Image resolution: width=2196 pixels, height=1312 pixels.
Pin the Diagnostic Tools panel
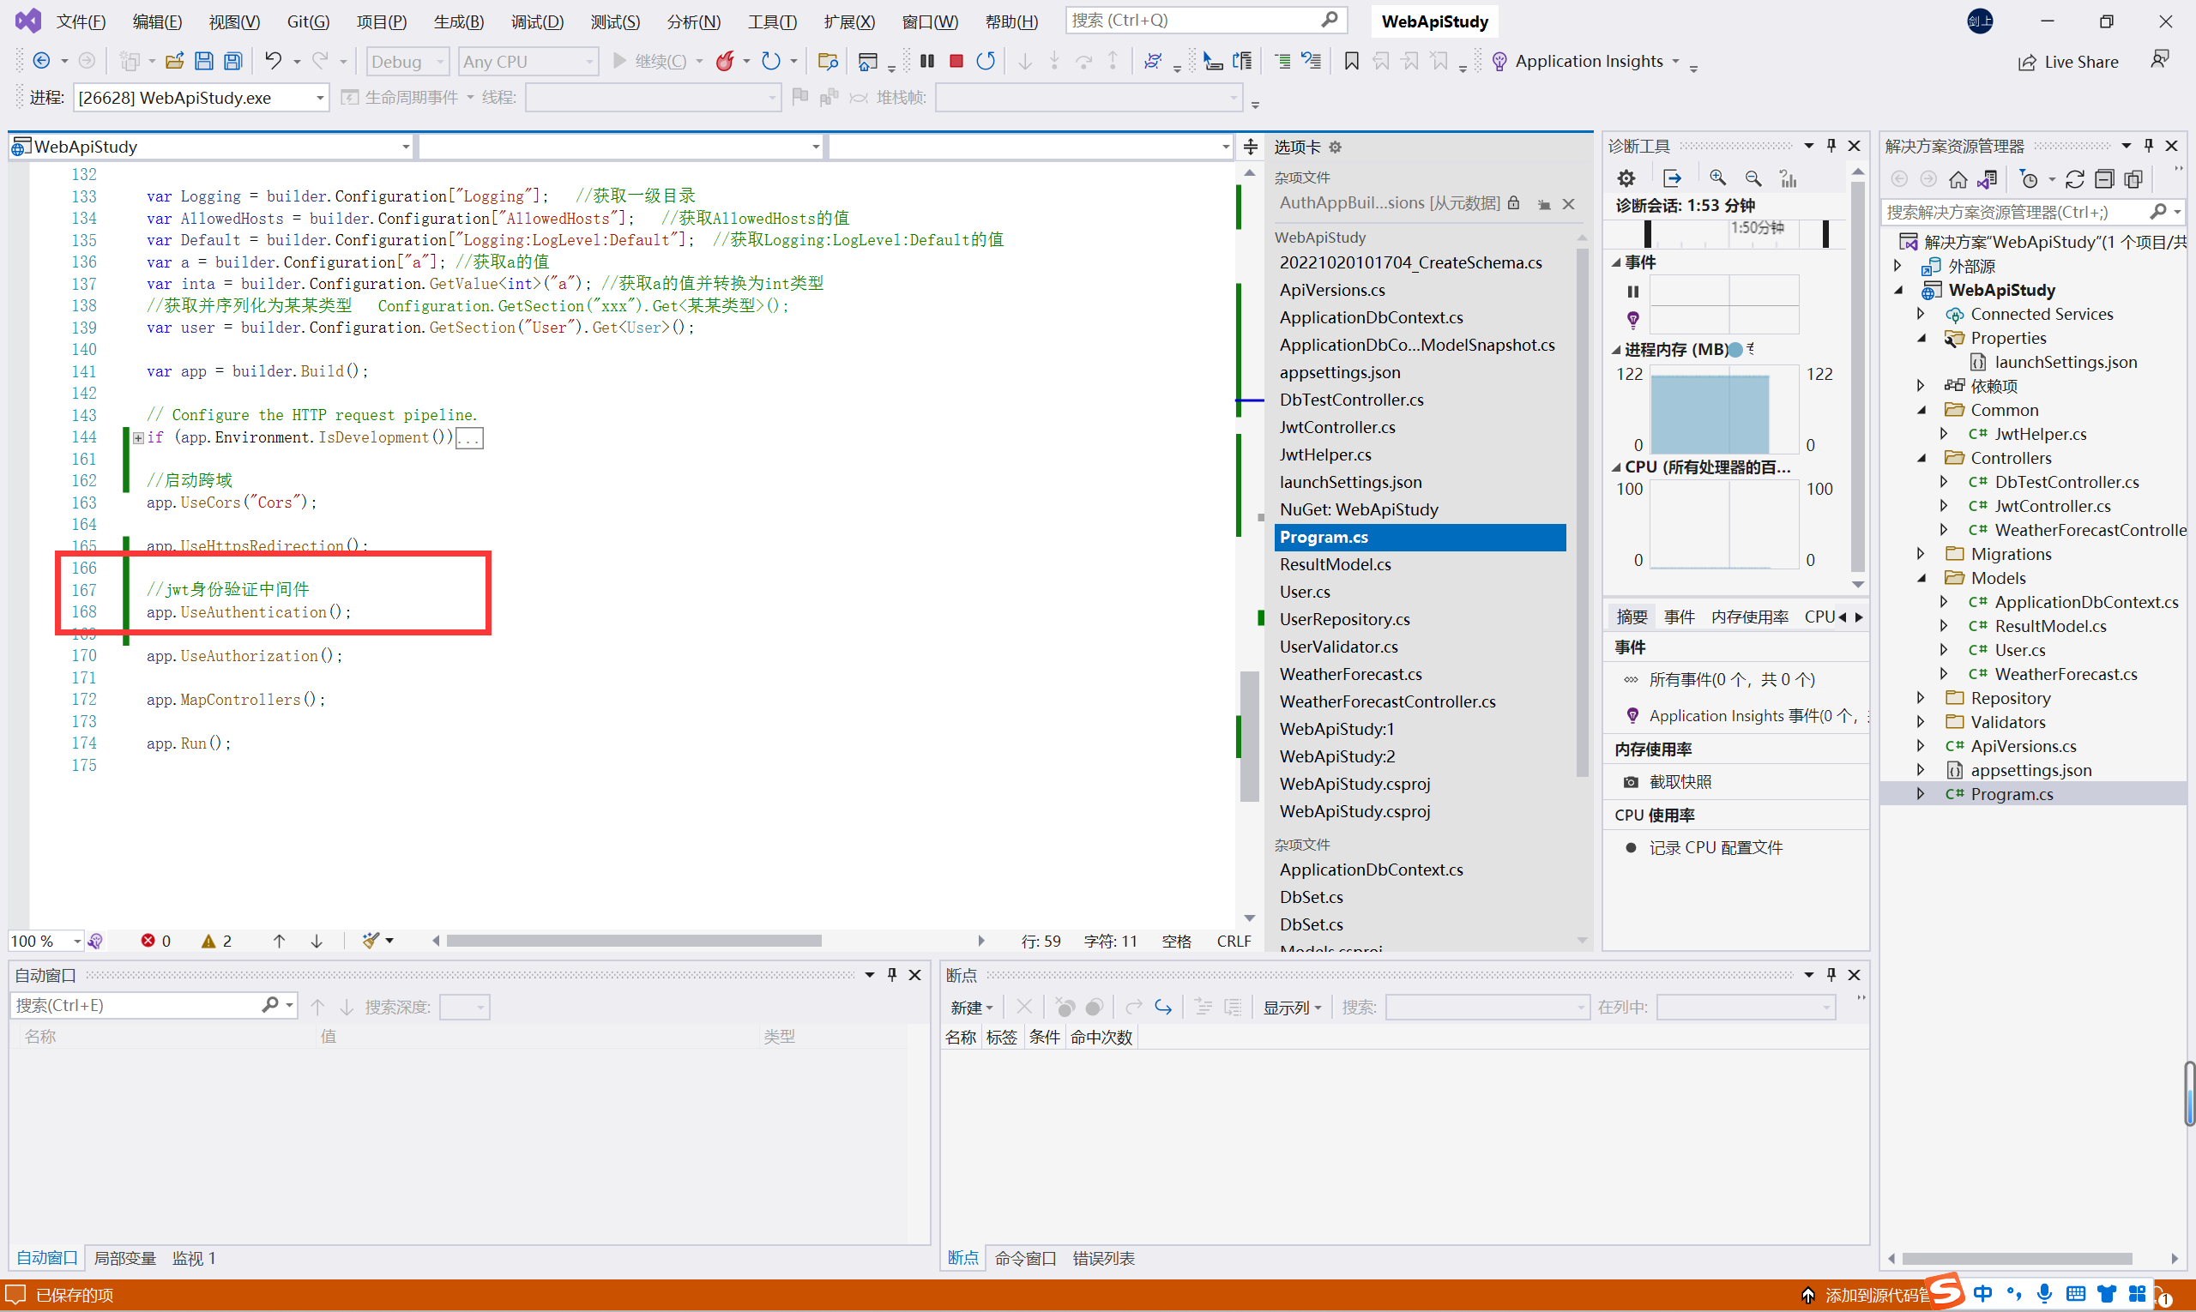point(1831,146)
